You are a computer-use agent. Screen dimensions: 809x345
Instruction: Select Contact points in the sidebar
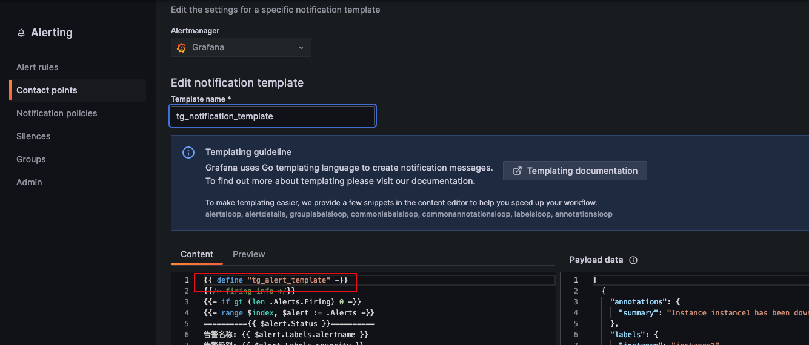47,90
